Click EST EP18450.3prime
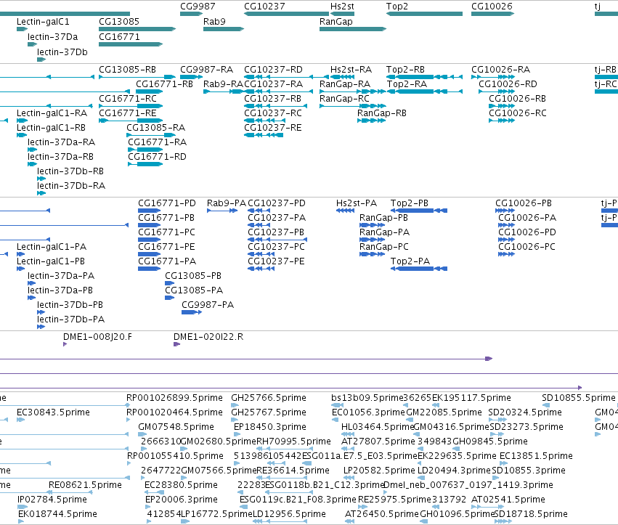Image resolution: width=618 pixels, height=525 pixels. (270, 427)
